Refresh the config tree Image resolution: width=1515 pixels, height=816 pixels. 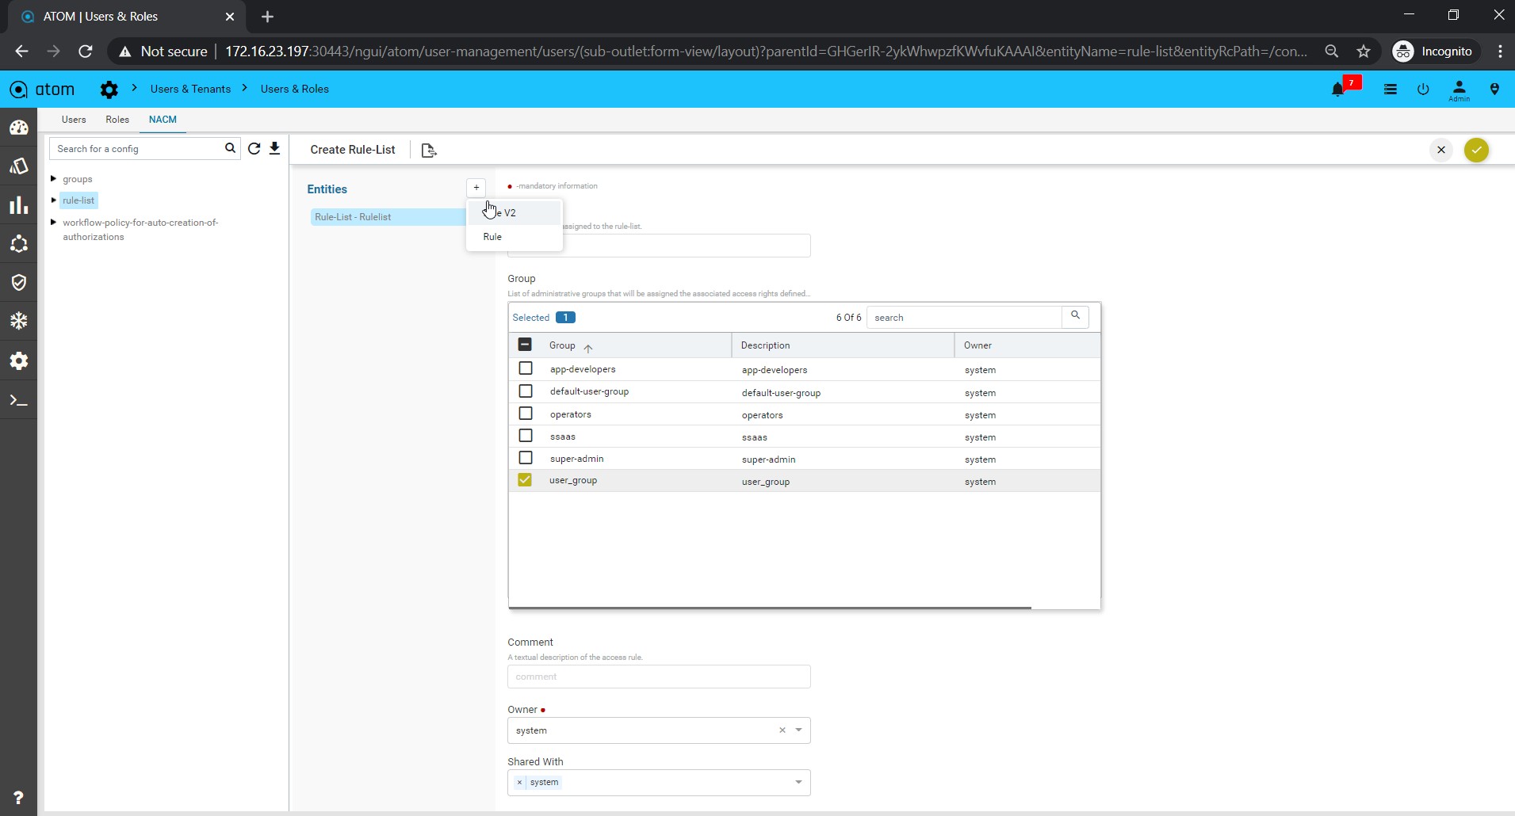(x=254, y=148)
